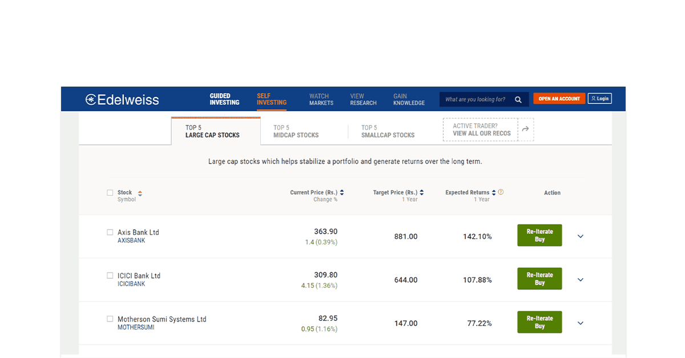Switch to Top 5 Midcap Stocks tab
The width and height of the screenshot is (685, 358).
(x=296, y=132)
